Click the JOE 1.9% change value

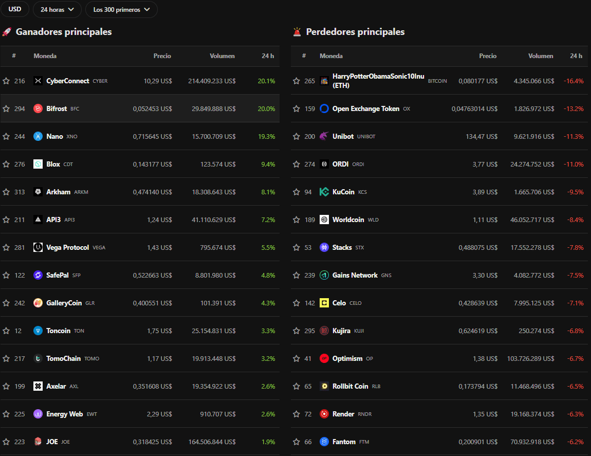tap(268, 442)
